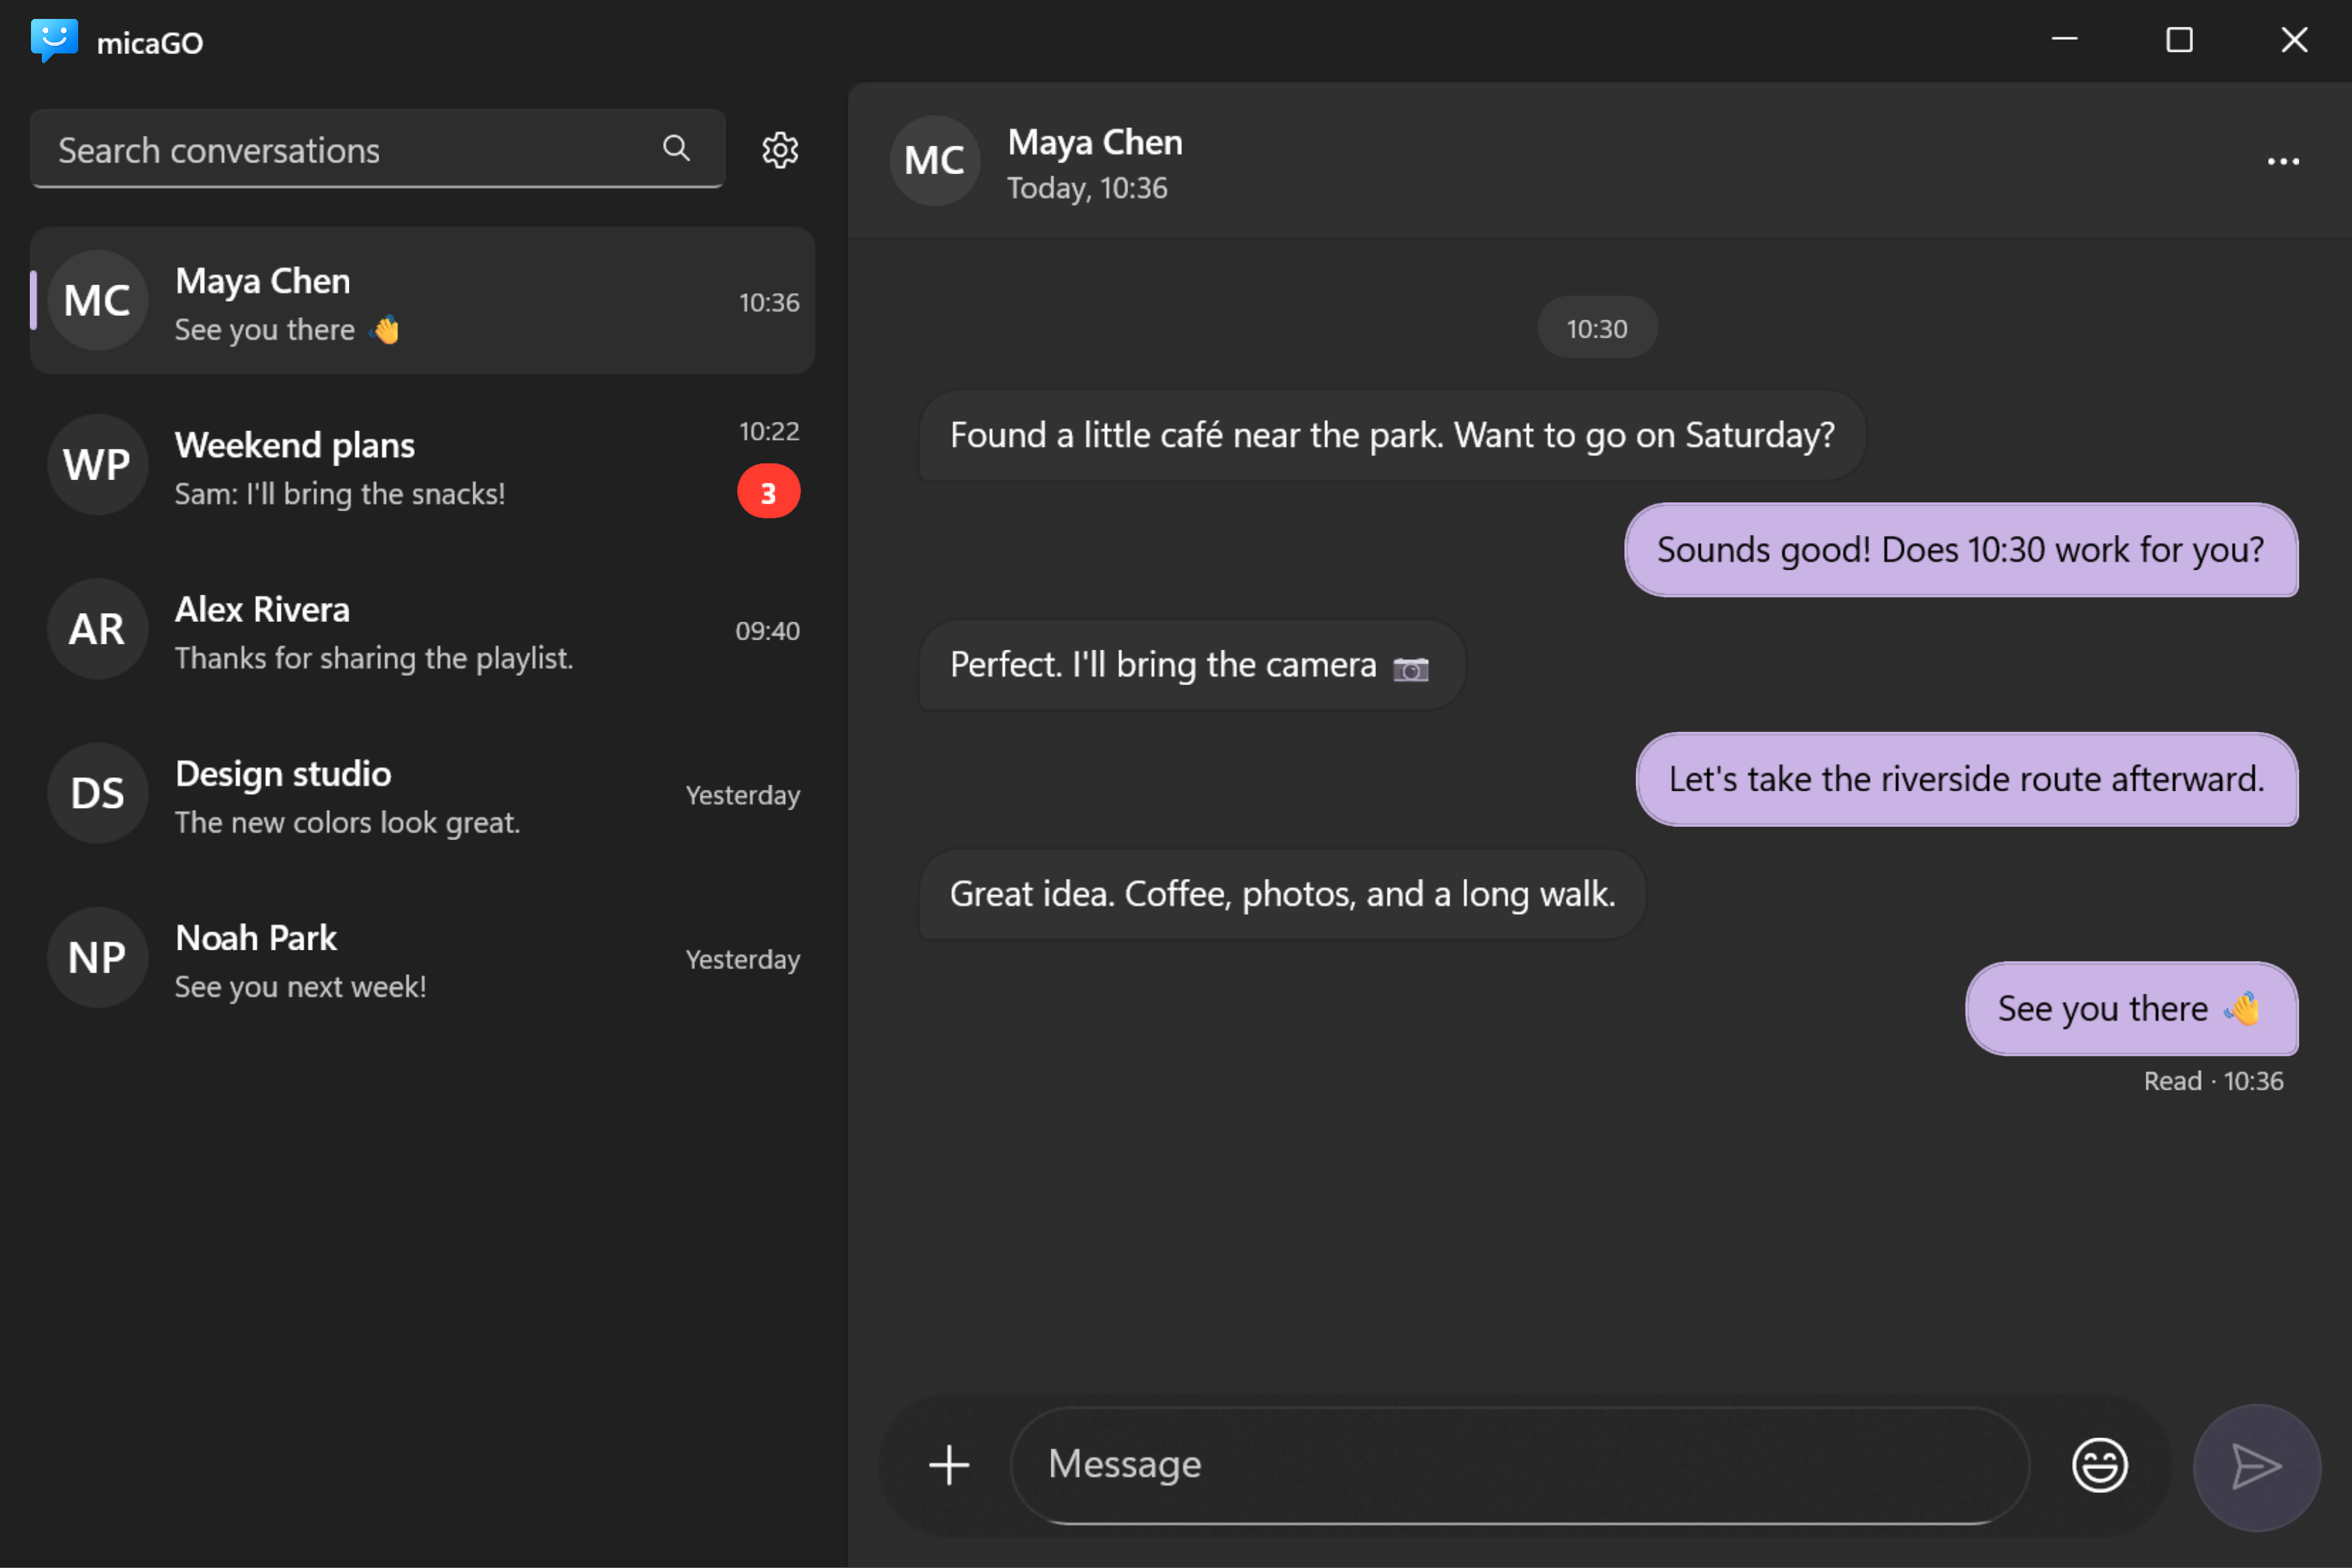Viewport: 2352px width, 1568px height.
Task: Open the Alex Rivera conversation
Action: click(422, 629)
